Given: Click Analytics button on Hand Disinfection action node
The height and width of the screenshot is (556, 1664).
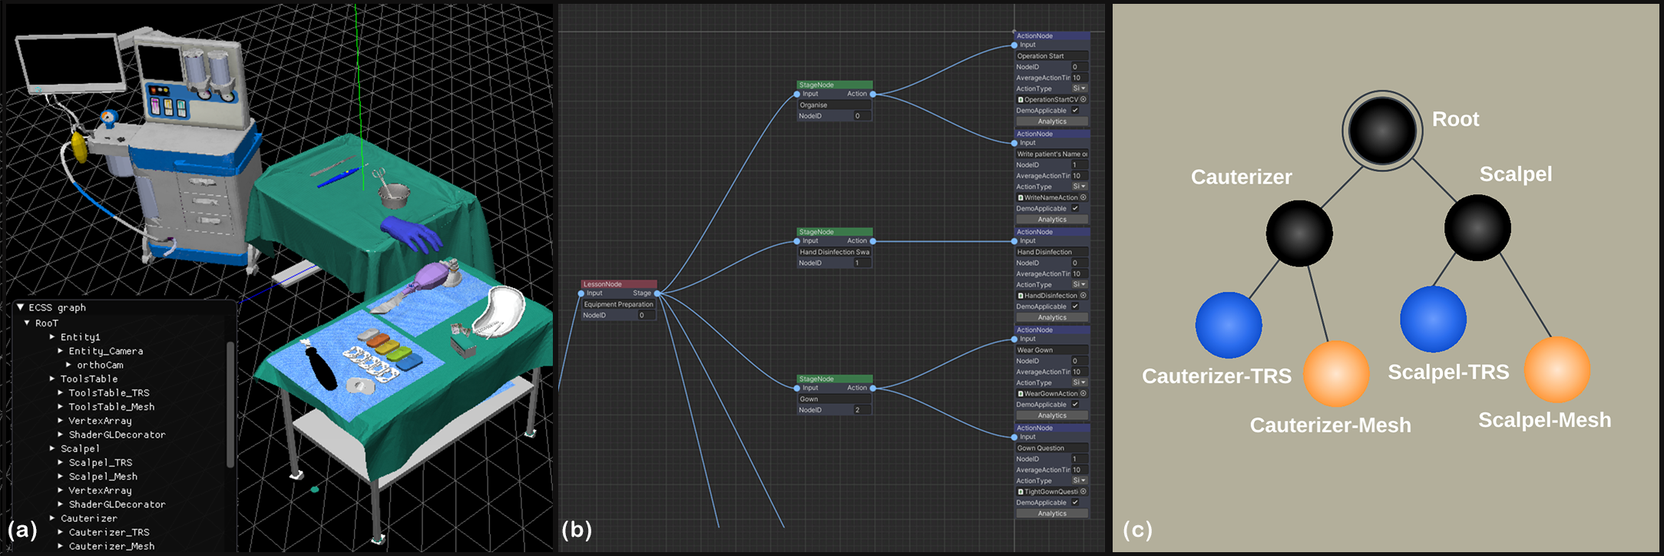Looking at the screenshot, I should (x=1052, y=317).
